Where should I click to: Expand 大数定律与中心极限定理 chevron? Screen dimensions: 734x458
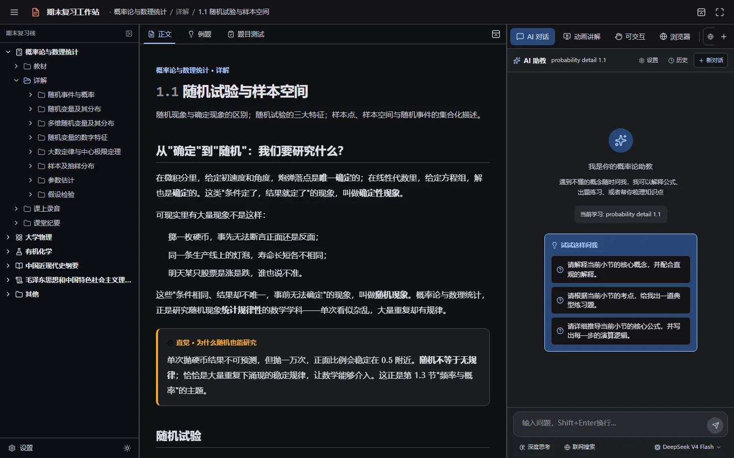[x=31, y=152]
